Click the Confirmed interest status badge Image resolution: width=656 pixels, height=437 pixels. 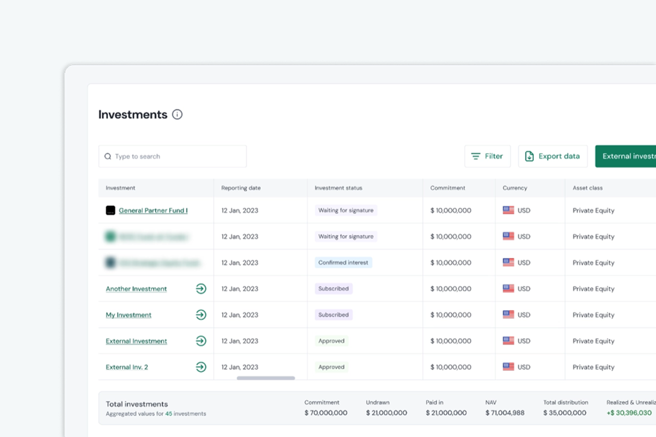[x=343, y=263]
